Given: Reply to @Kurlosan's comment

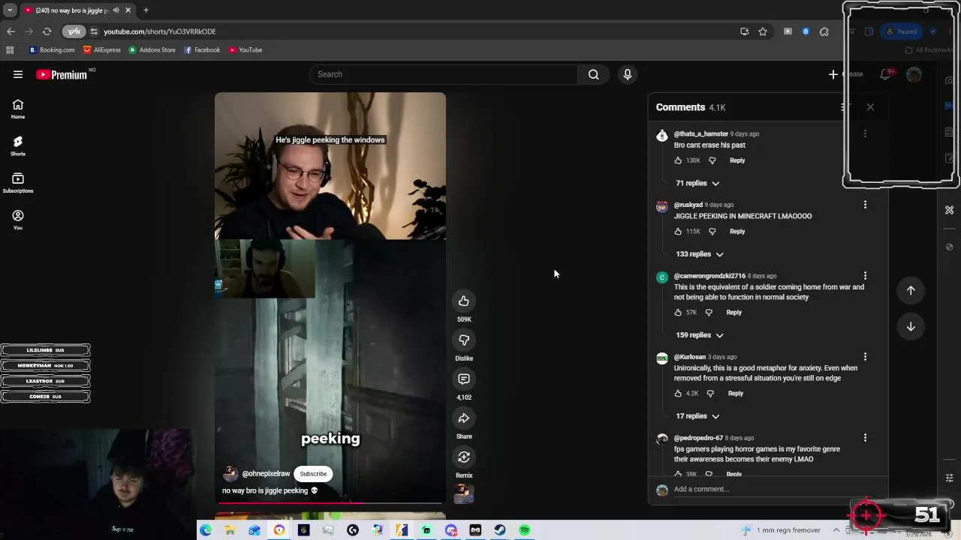Looking at the screenshot, I should click(735, 394).
